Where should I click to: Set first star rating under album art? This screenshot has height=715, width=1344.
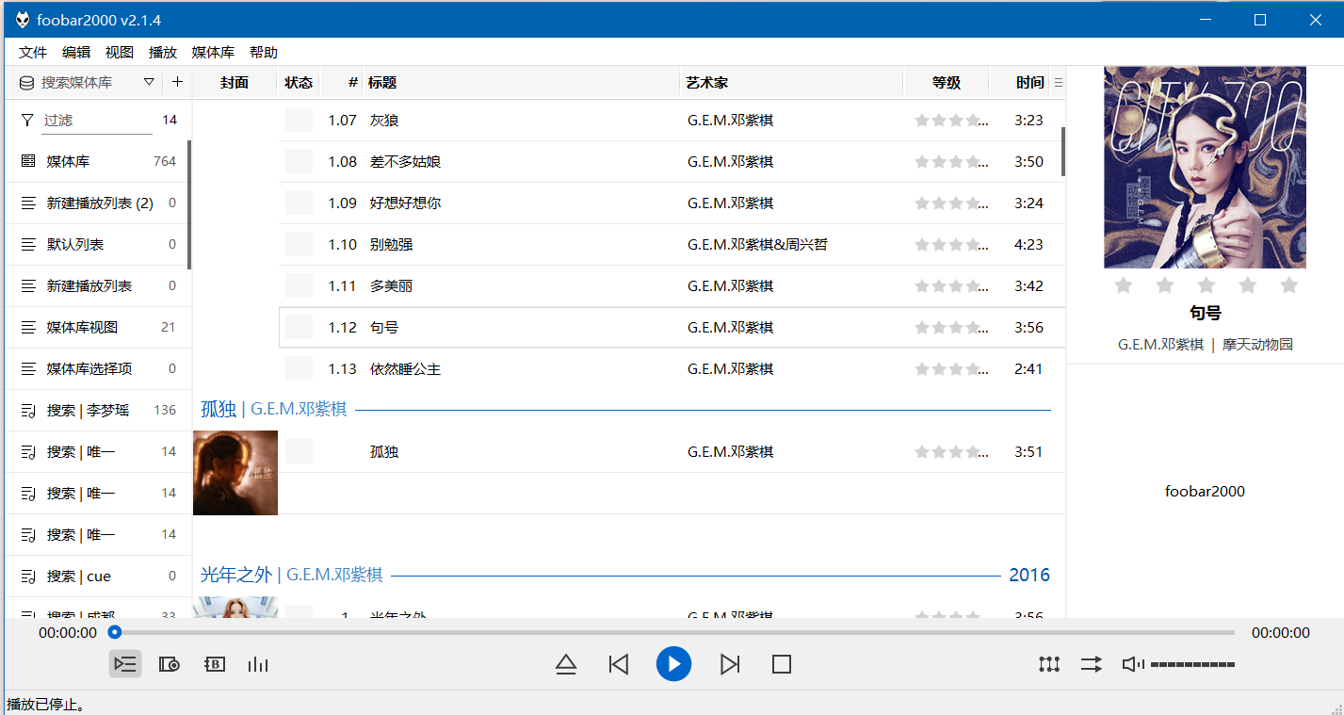pos(1123,284)
